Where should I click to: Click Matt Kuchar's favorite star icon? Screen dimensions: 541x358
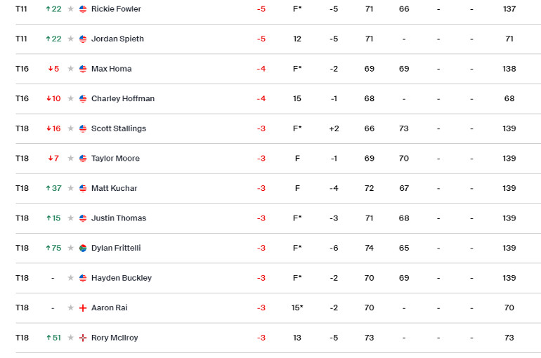[71, 188]
